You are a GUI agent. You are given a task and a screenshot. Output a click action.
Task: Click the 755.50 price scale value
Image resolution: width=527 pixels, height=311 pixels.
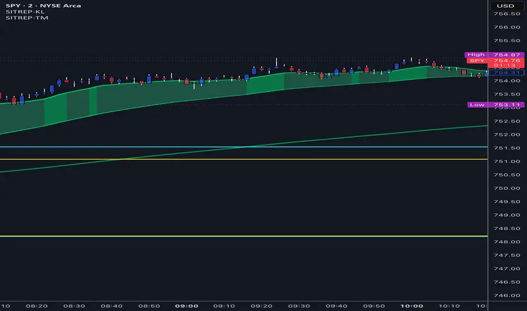507,41
